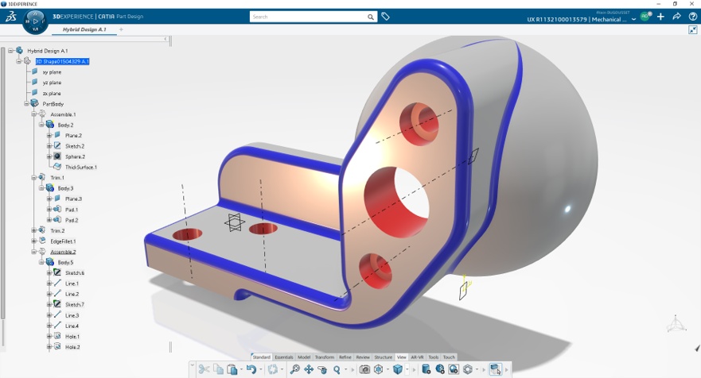Image resolution: width=701 pixels, height=378 pixels.
Task: Select the xy plane tree item
Action: tap(52, 71)
